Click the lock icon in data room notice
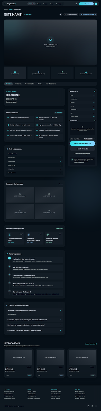This screenshot has width=101, height=411. (x=82, y=127)
